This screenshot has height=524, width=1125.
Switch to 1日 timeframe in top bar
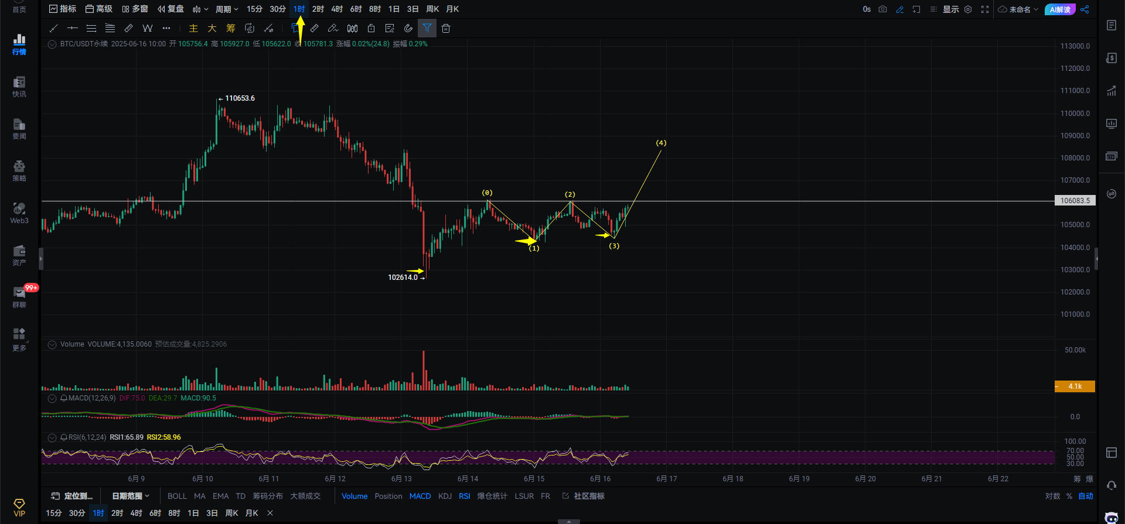394,9
